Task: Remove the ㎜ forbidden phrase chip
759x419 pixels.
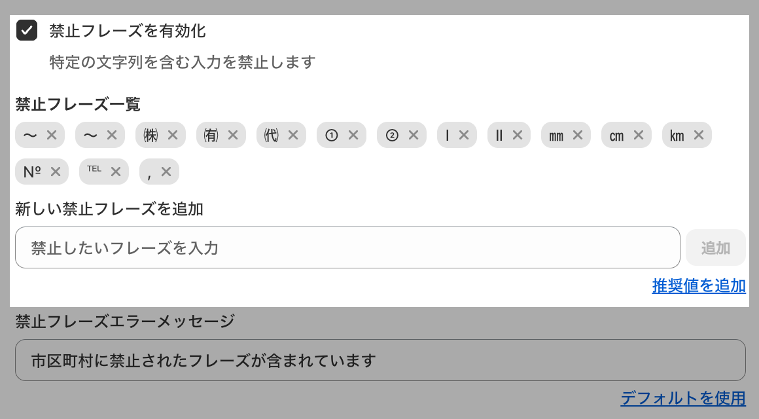Action: click(578, 135)
